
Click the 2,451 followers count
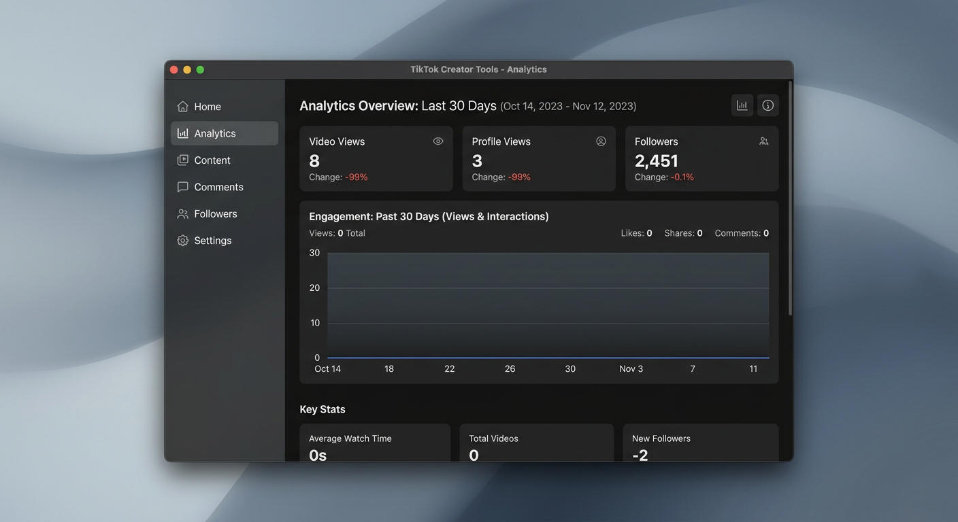click(656, 161)
